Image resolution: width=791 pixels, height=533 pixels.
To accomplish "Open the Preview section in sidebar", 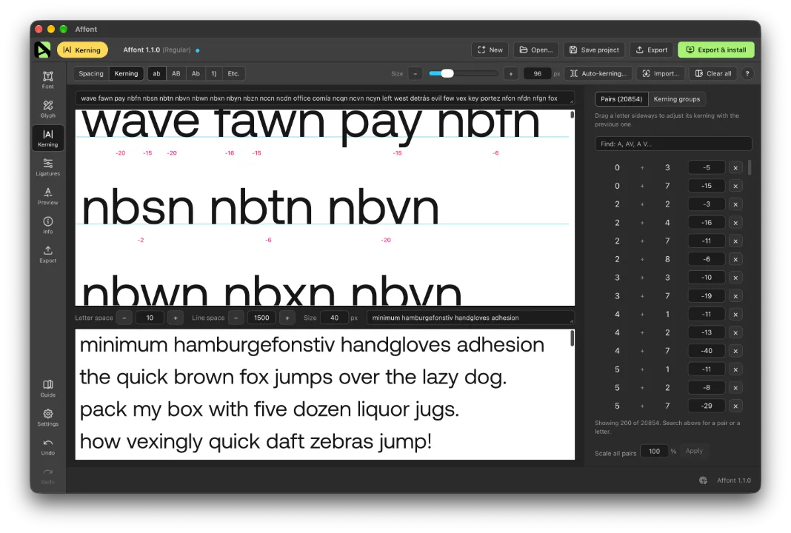I will [x=48, y=195].
